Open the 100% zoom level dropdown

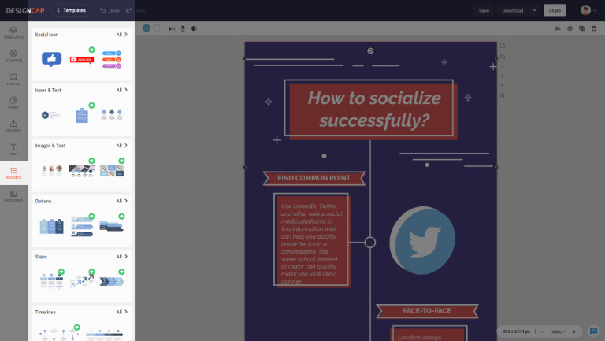[559, 332]
